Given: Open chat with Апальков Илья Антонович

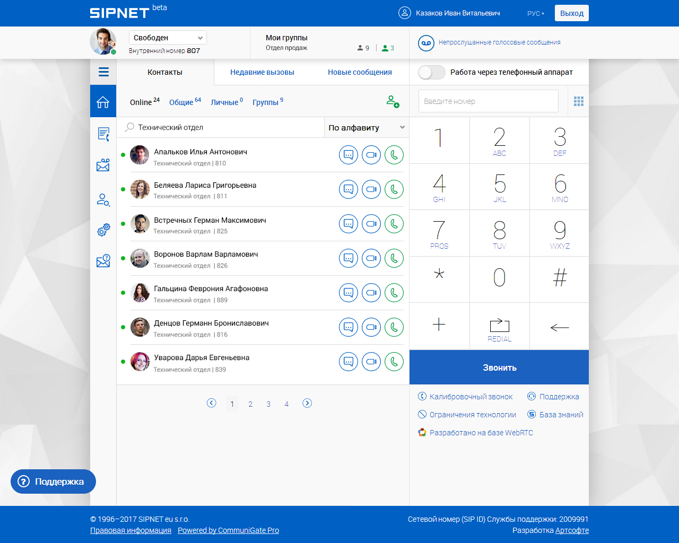Looking at the screenshot, I should 349,155.
